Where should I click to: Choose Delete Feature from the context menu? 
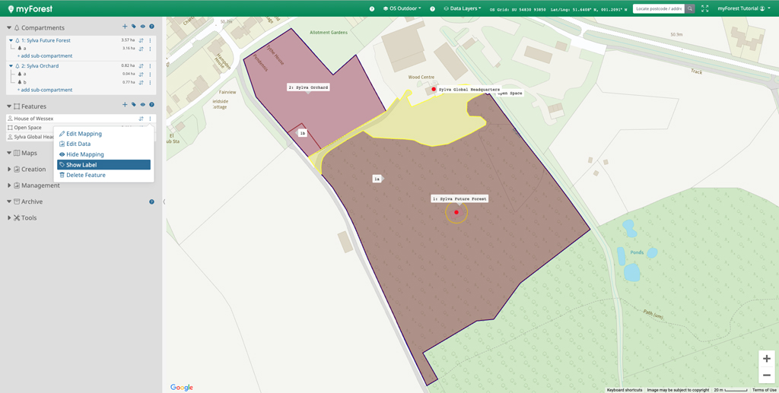[x=85, y=175]
